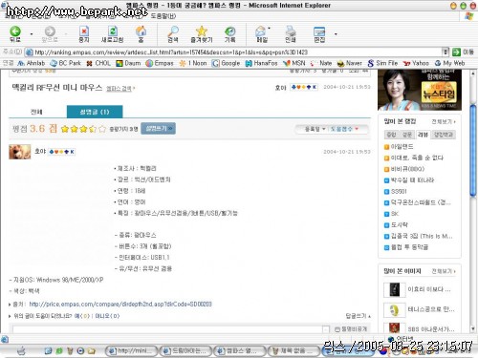Click the reviewer's avatar thumbnail
Screen dimensions: 478x358
pyautogui.click(x=20, y=152)
